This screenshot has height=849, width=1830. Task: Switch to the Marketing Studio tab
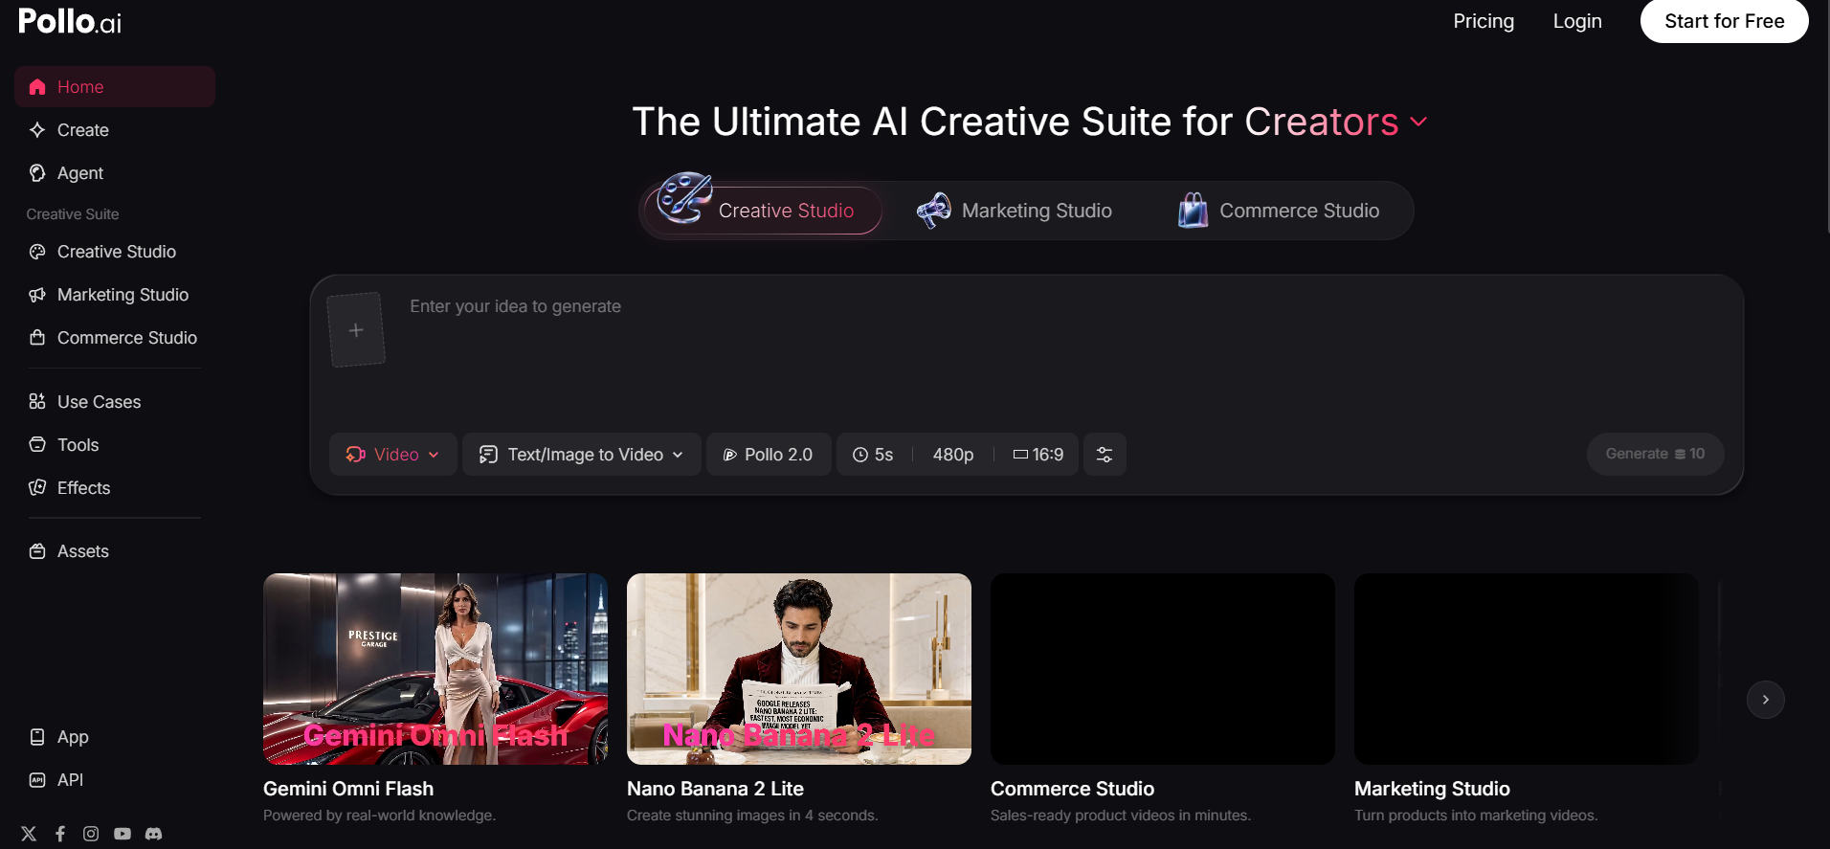(x=1015, y=211)
